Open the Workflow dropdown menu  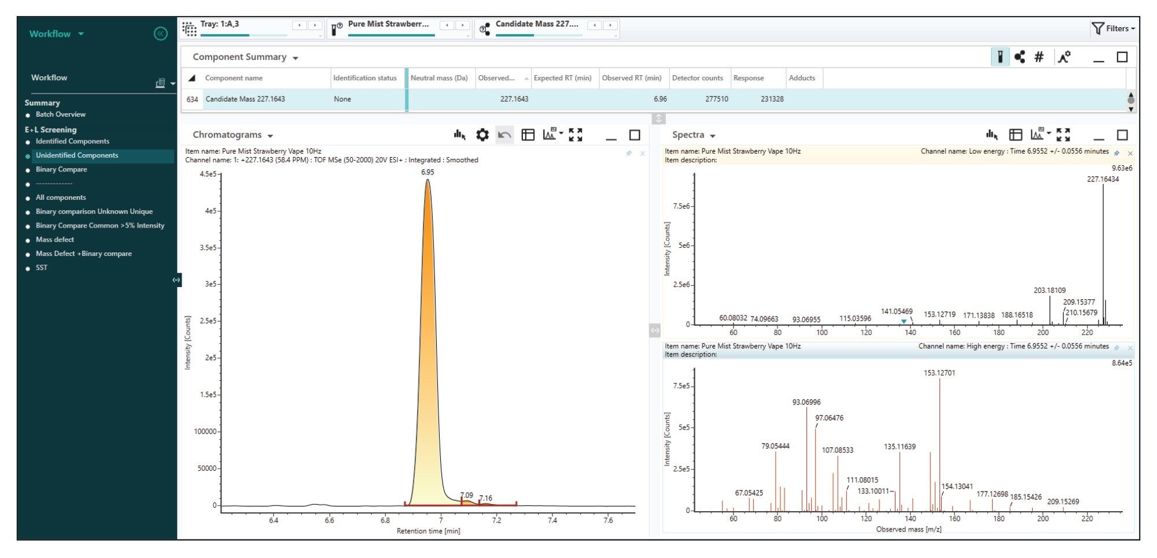pyautogui.click(x=56, y=34)
